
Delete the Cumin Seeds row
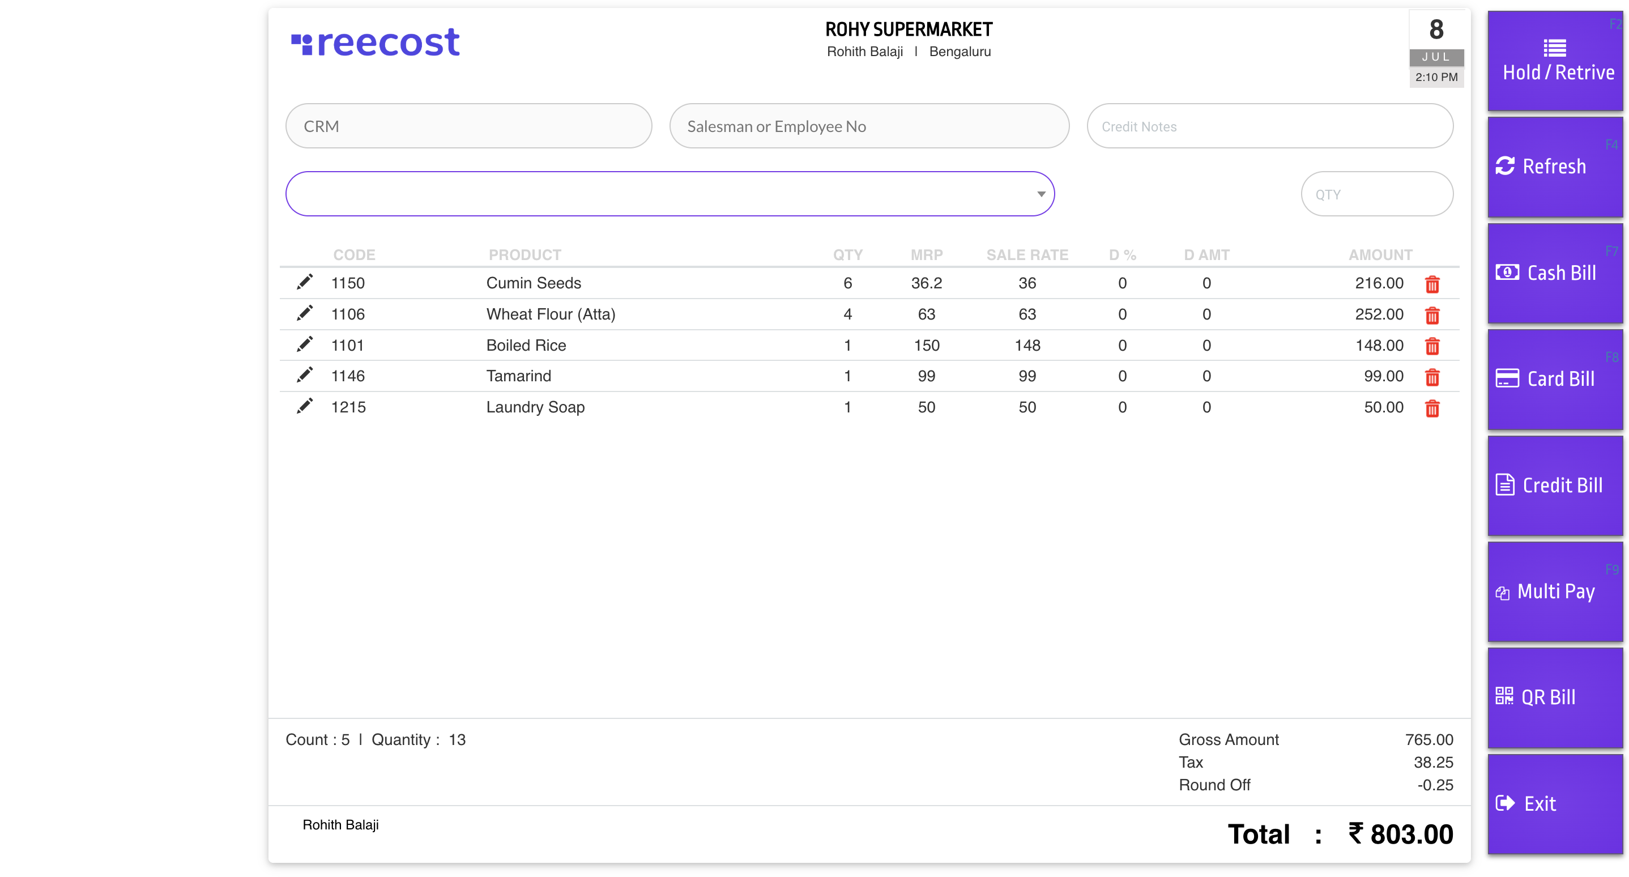pyautogui.click(x=1432, y=284)
